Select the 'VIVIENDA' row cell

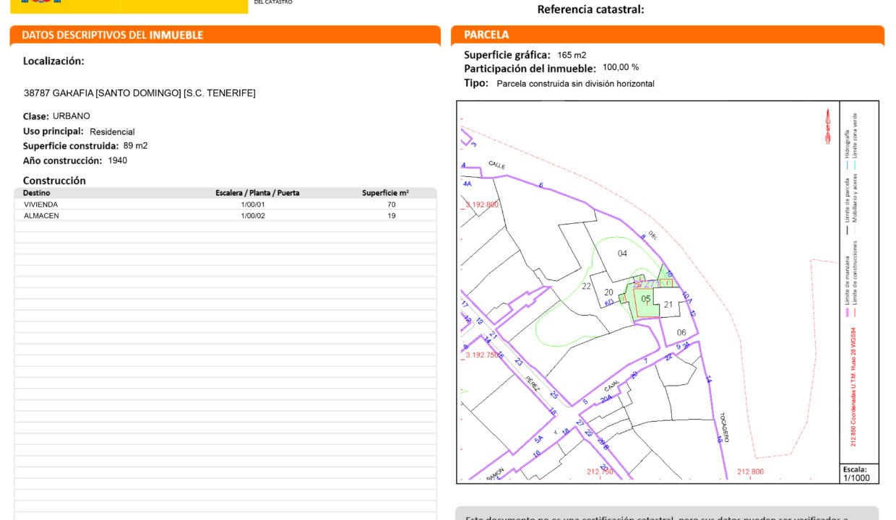pos(41,204)
